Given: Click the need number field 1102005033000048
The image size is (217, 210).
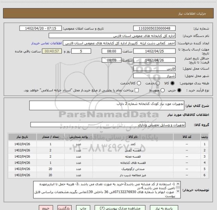Looking at the screenshot, I should pyautogui.click(x=154, y=28).
